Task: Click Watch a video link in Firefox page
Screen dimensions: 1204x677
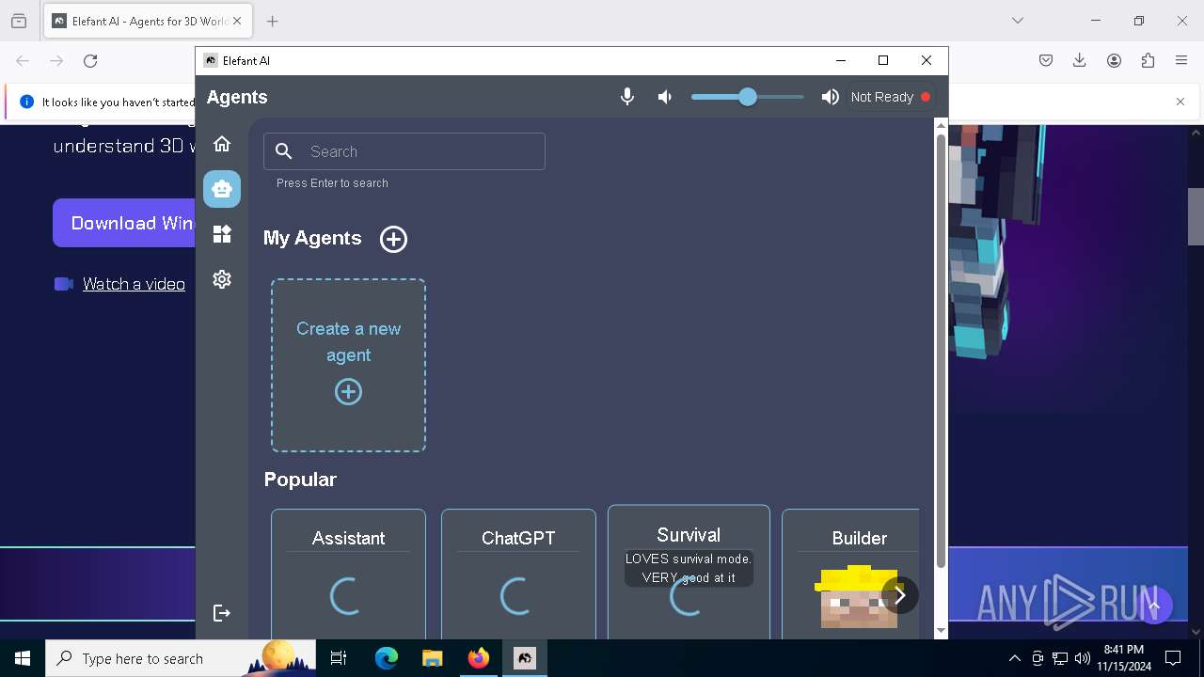Action: [x=134, y=284]
